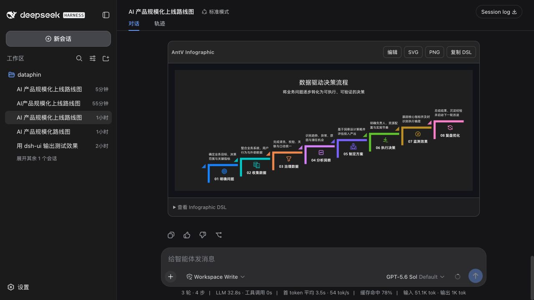
Task: Click 编辑 on the infographic
Action: coord(392,52)
